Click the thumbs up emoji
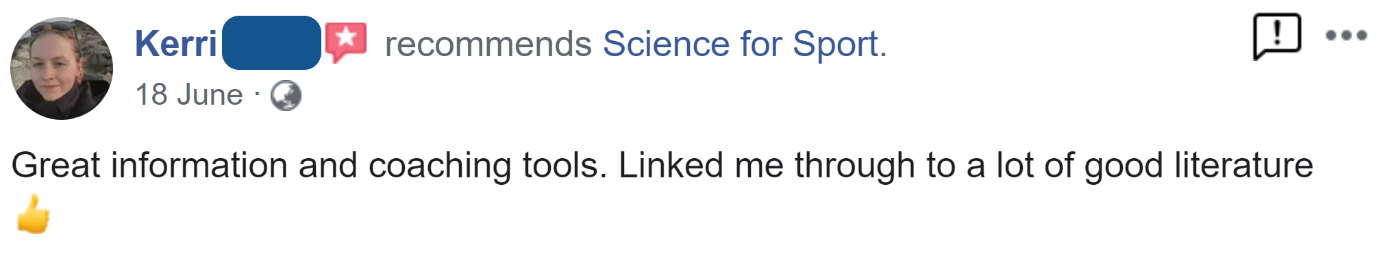 click(33, 214)
